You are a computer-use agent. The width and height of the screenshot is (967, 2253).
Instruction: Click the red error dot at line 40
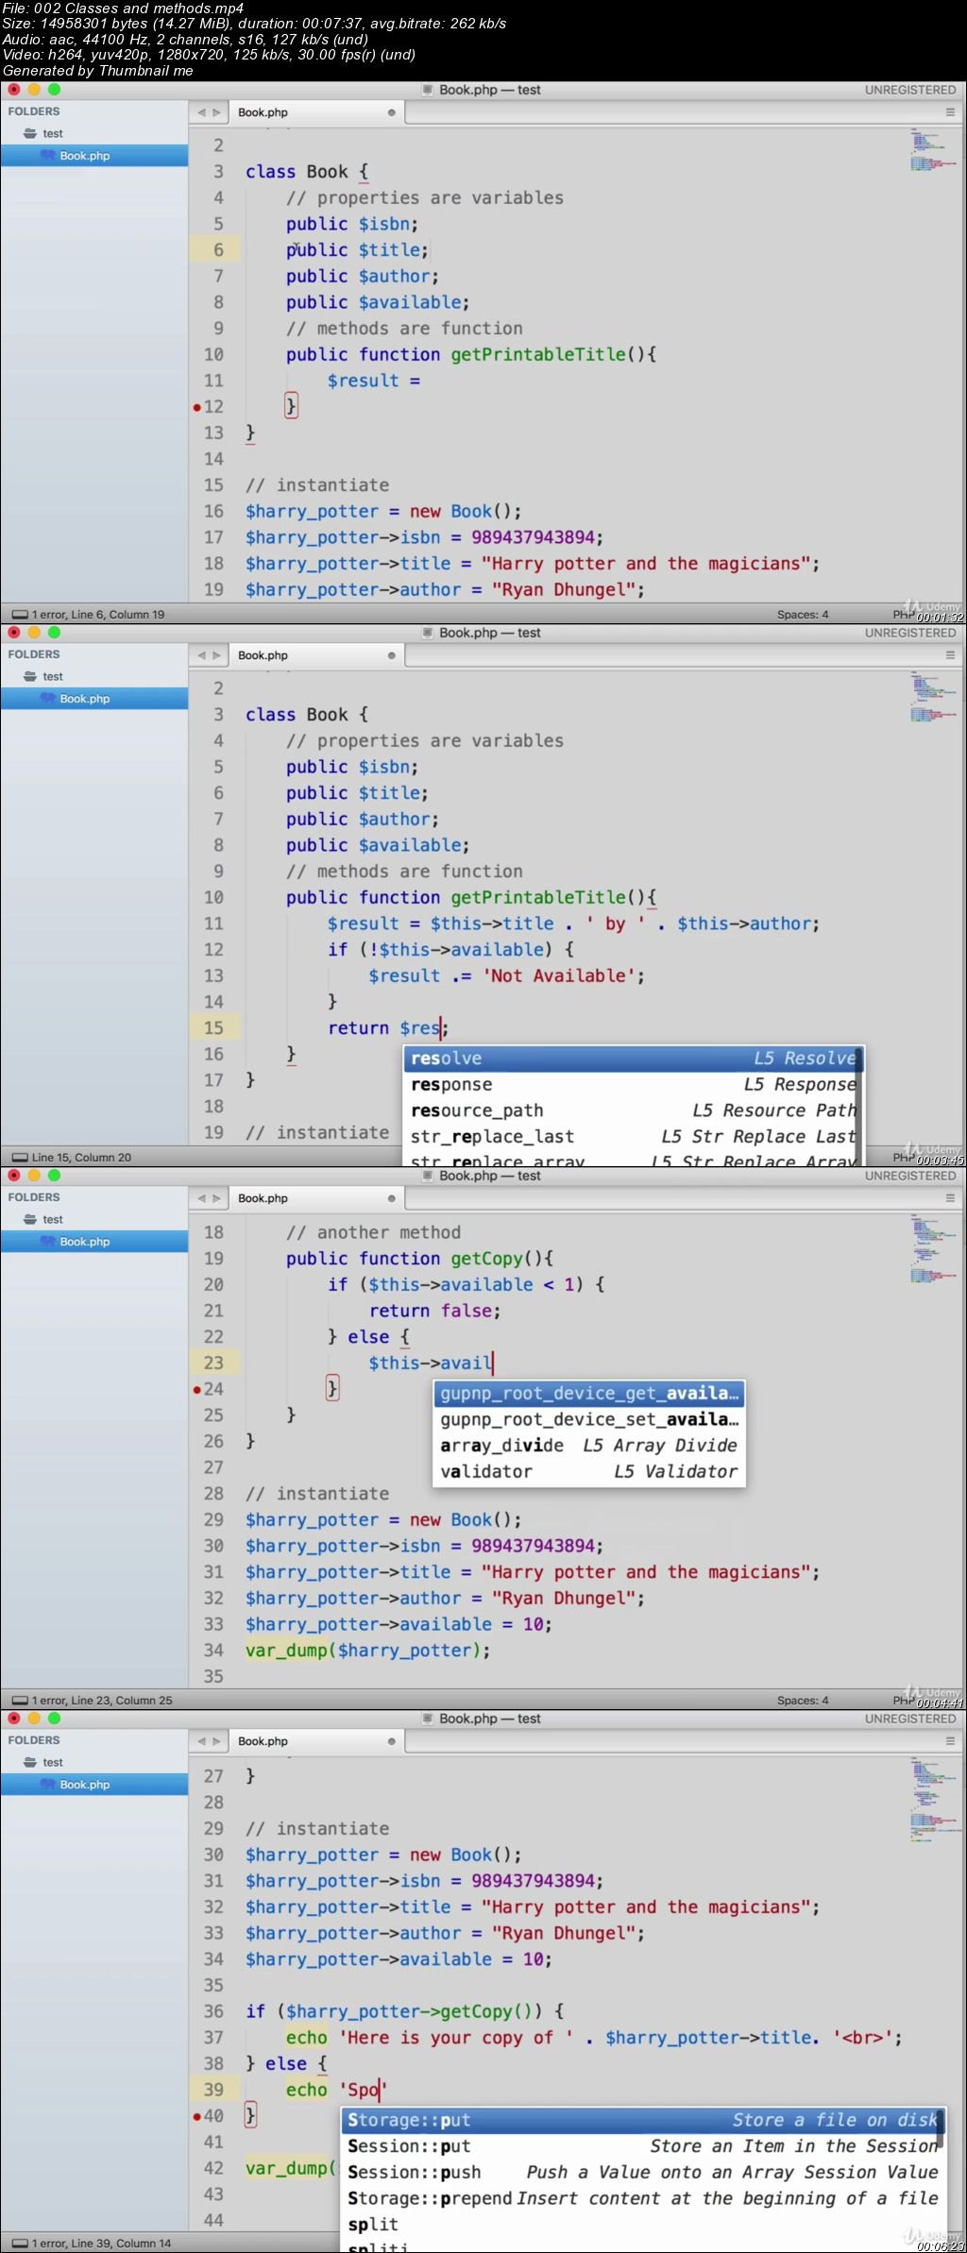point(197,2116)
